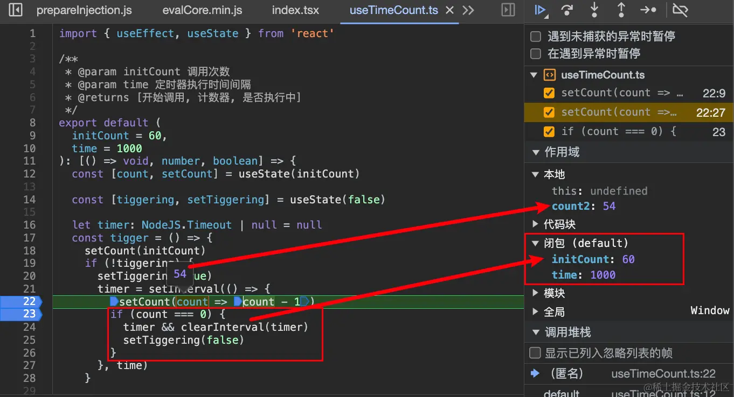Jump to the breakpoint location 22:27
734x397 pixels.
710,113
